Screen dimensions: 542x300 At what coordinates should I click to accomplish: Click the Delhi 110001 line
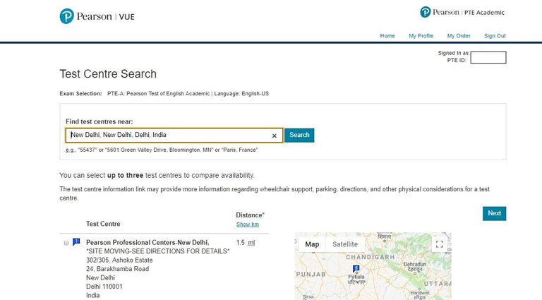[x=104, y=287]
